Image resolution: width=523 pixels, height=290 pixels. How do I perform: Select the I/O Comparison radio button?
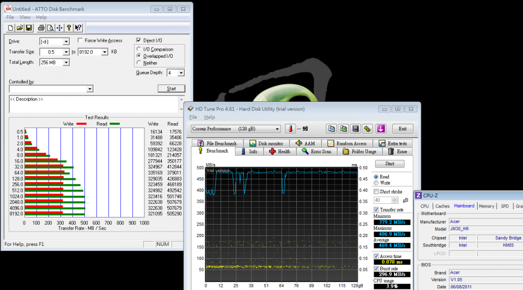click(x=138, y=50)
